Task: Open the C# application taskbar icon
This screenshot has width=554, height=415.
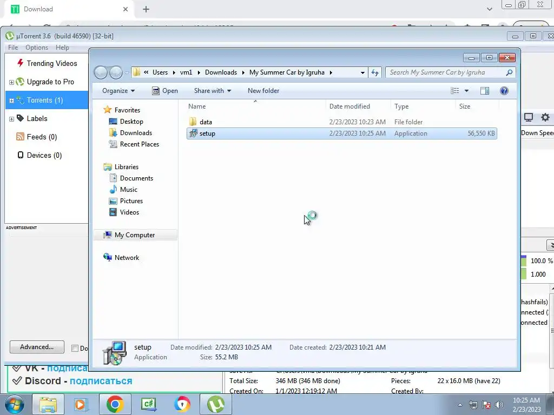Action: click(148, 404)
